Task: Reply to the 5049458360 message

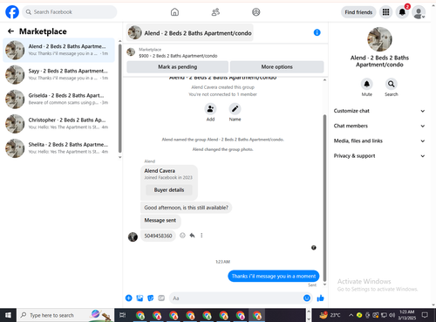Action: point(192,236)
